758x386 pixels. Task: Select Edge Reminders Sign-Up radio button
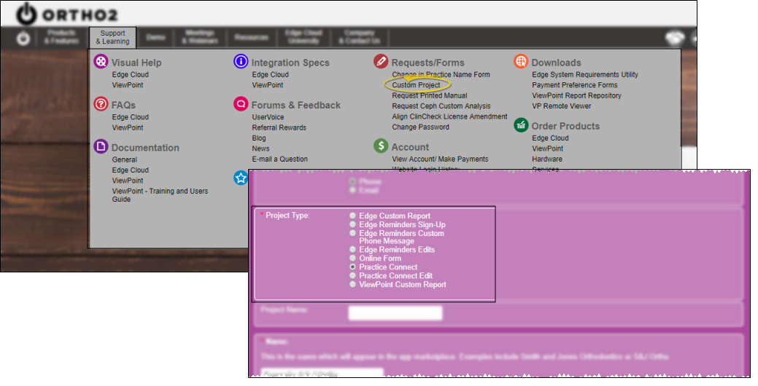[353, 225]
